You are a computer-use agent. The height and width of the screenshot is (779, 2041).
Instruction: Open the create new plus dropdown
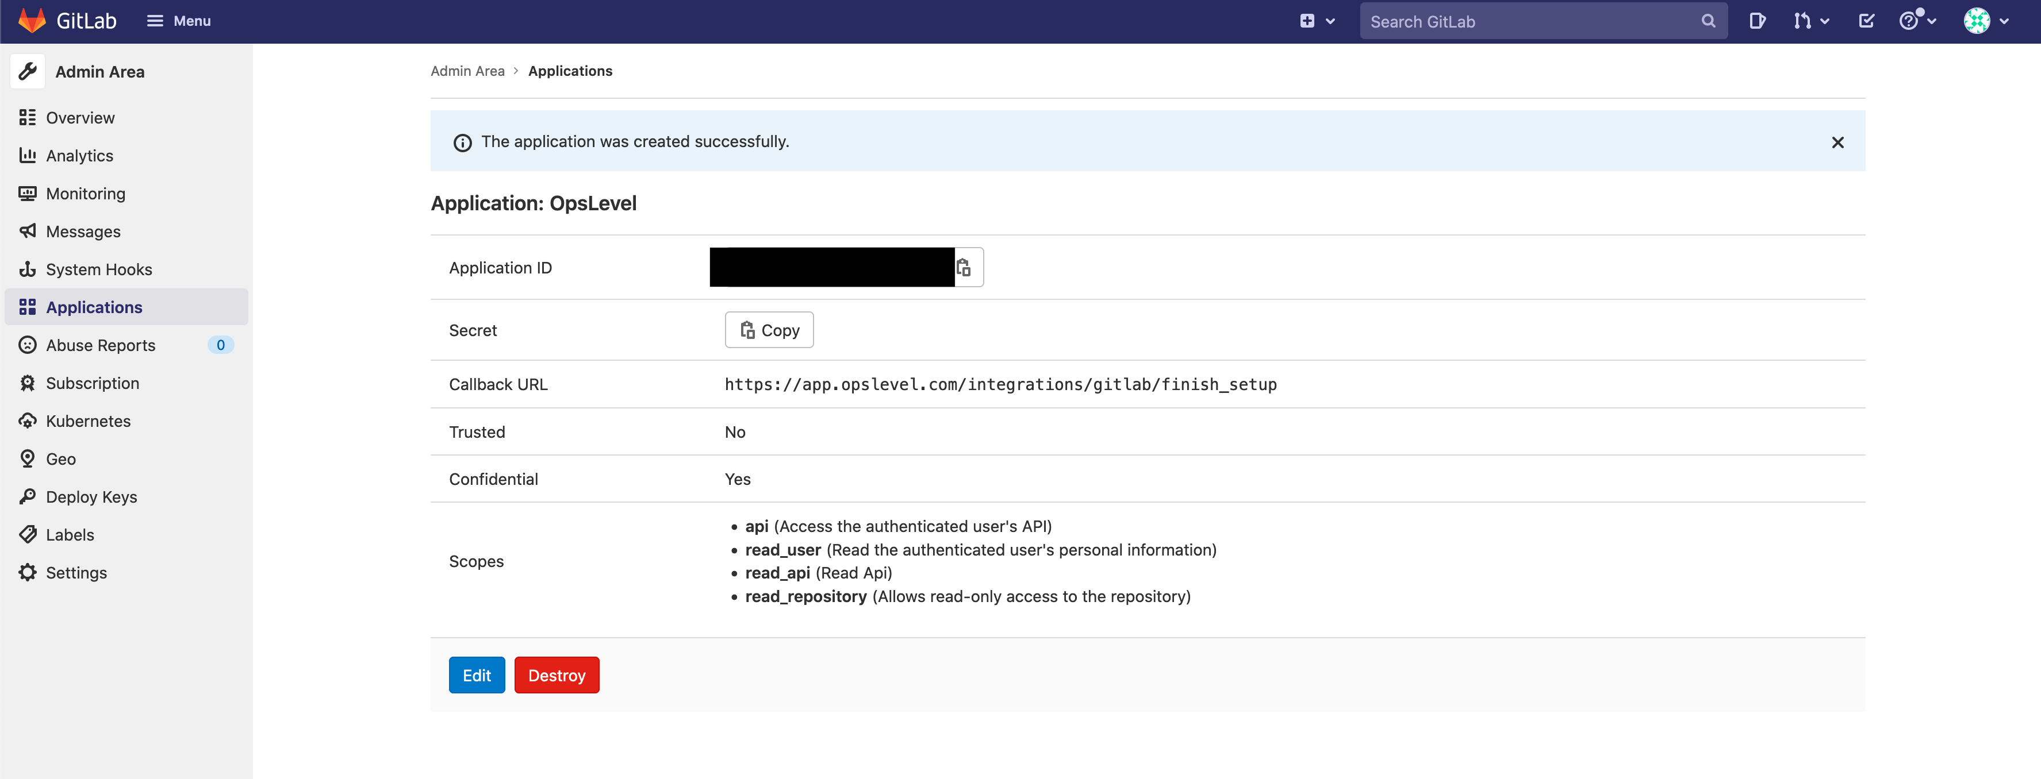coord(1317,21)
